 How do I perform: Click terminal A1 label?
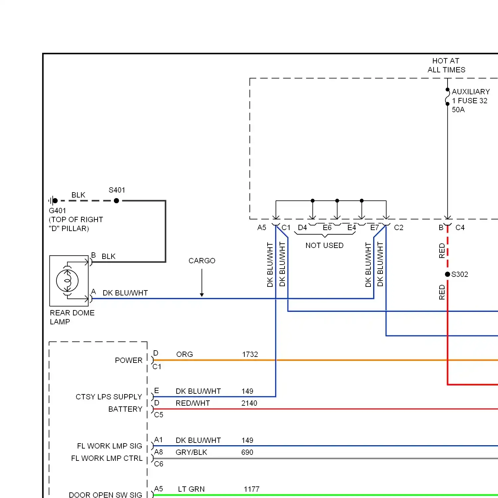tap(158, 440)
